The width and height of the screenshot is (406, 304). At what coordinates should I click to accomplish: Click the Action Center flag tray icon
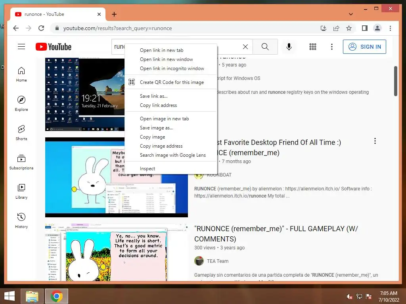(x=369, y=296)
